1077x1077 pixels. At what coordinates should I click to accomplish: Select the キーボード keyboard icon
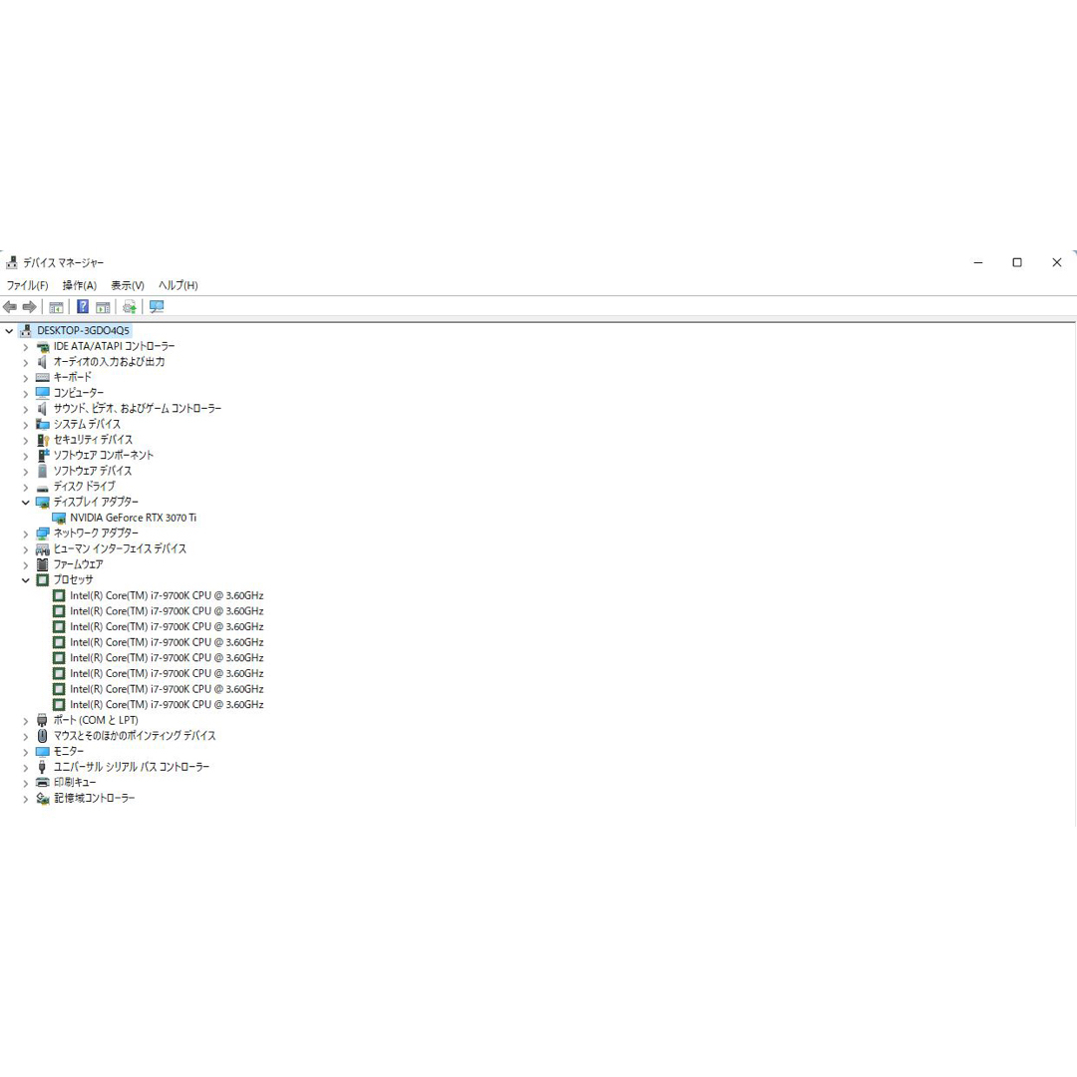[x=43, y=377]
